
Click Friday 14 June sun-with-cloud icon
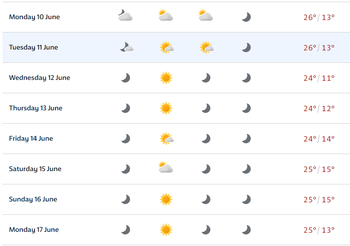[166, 139]
